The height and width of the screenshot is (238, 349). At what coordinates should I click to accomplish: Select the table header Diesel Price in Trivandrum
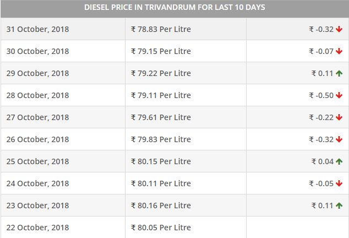click(174, 7)
